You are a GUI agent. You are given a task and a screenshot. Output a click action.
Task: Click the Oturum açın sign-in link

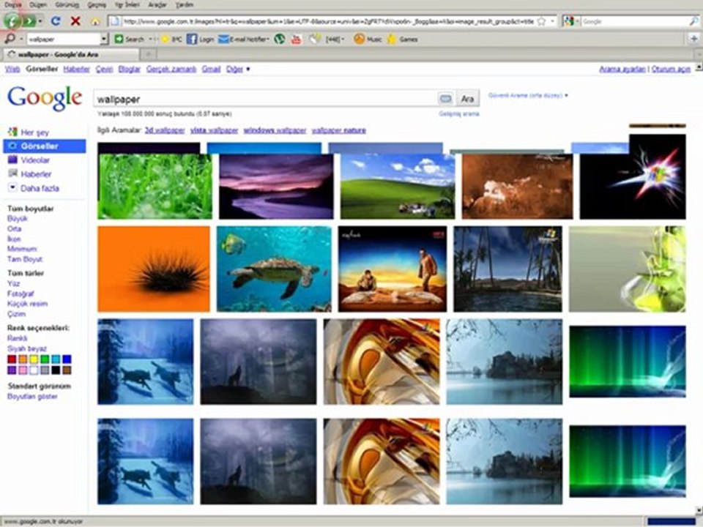pyautogui.click(x=671, y=69)
